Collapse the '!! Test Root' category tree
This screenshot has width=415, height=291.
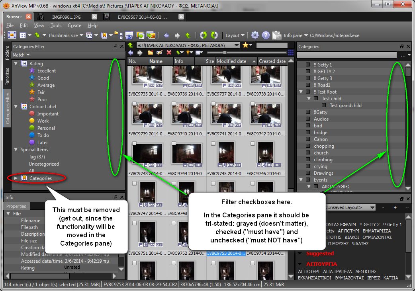pos(300,92)
